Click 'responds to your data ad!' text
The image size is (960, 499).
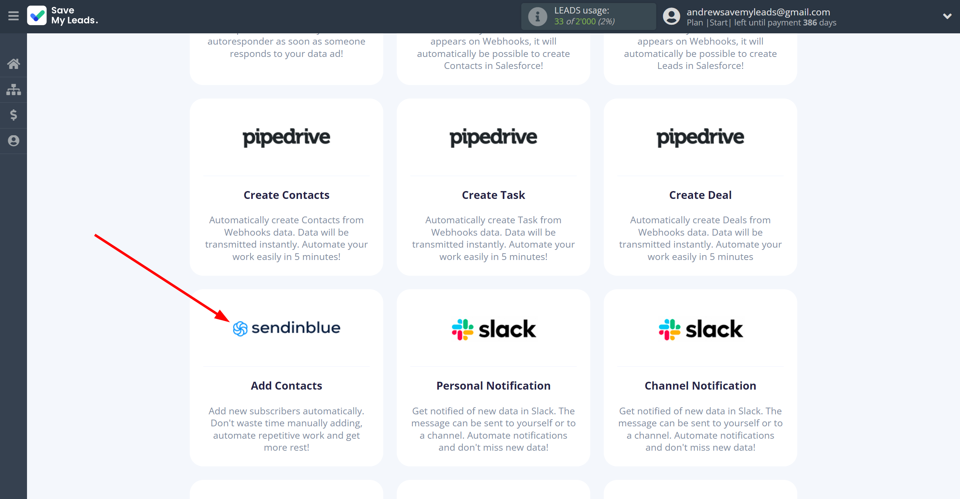click(286, 54)
